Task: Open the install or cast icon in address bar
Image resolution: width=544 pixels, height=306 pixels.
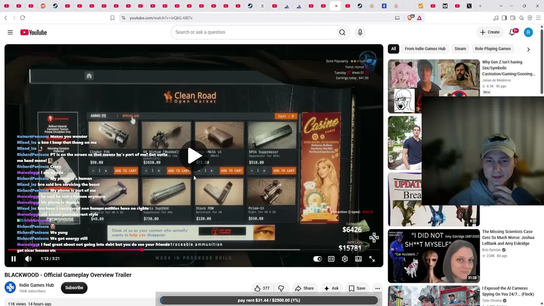Action: coord(397,18)
